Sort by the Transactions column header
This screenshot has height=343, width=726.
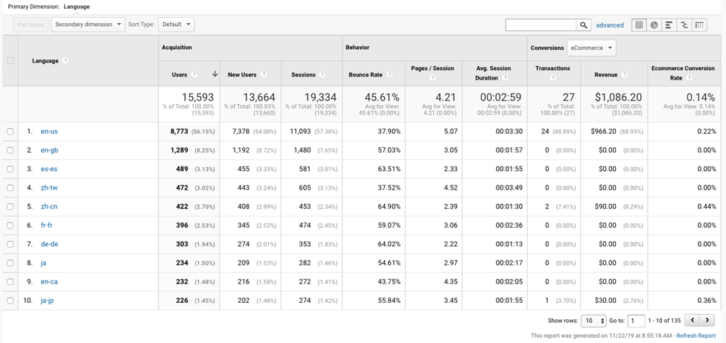[x=553, y=68]
